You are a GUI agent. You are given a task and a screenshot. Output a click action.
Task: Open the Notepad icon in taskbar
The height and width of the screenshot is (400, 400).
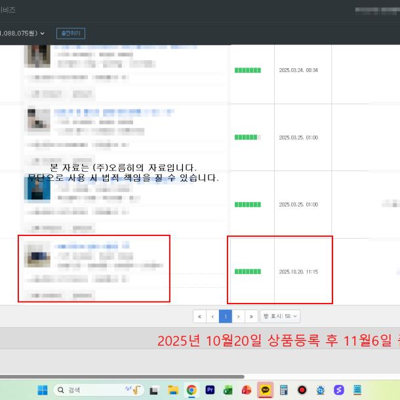coord(357,390)
